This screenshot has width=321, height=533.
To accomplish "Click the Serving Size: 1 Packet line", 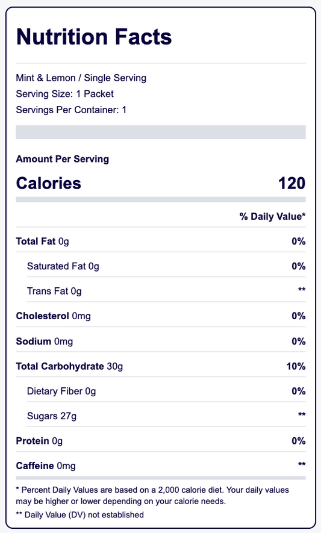I will pyautogui.click(x=64, y=94).
